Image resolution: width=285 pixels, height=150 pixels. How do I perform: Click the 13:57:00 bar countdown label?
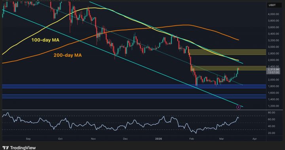(273, 72)
